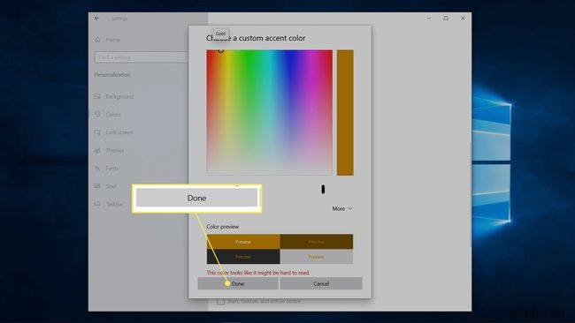The width and height of the screenshot is (575, 323).
Task: Click the gold brightness value slider bar
Action: click(345, 113)
